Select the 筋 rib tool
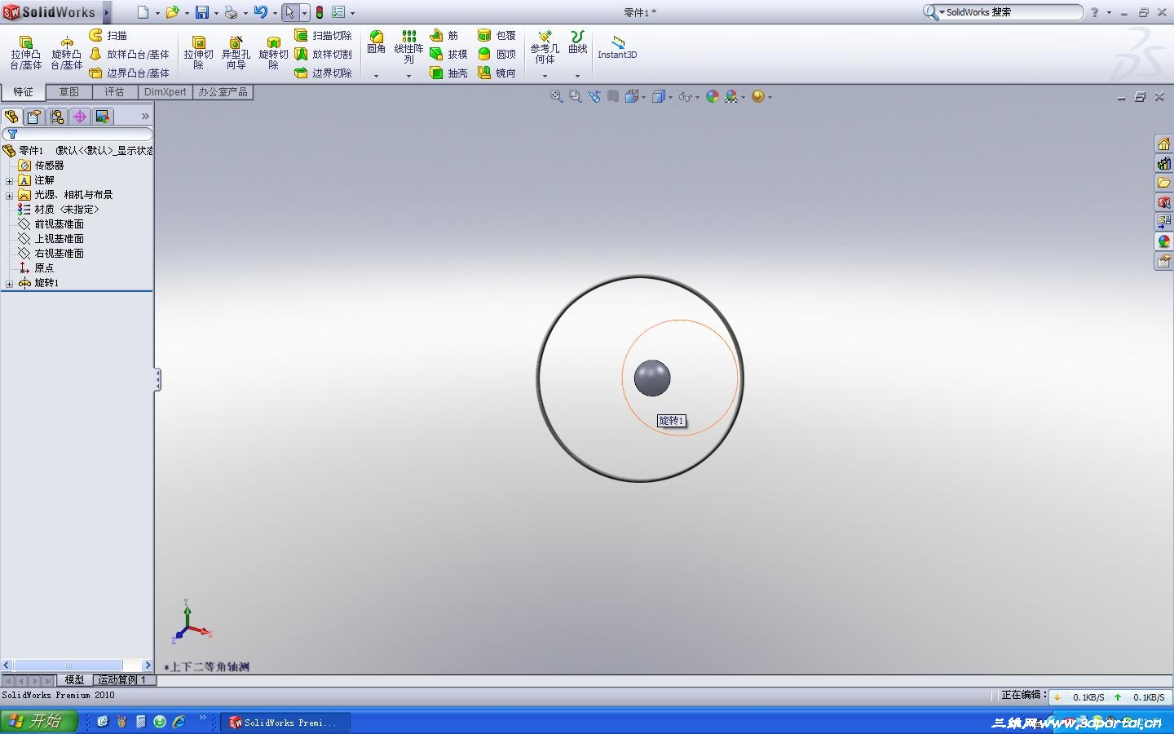The width and height of the screenshot is (1174, 734). coord(444,35)
